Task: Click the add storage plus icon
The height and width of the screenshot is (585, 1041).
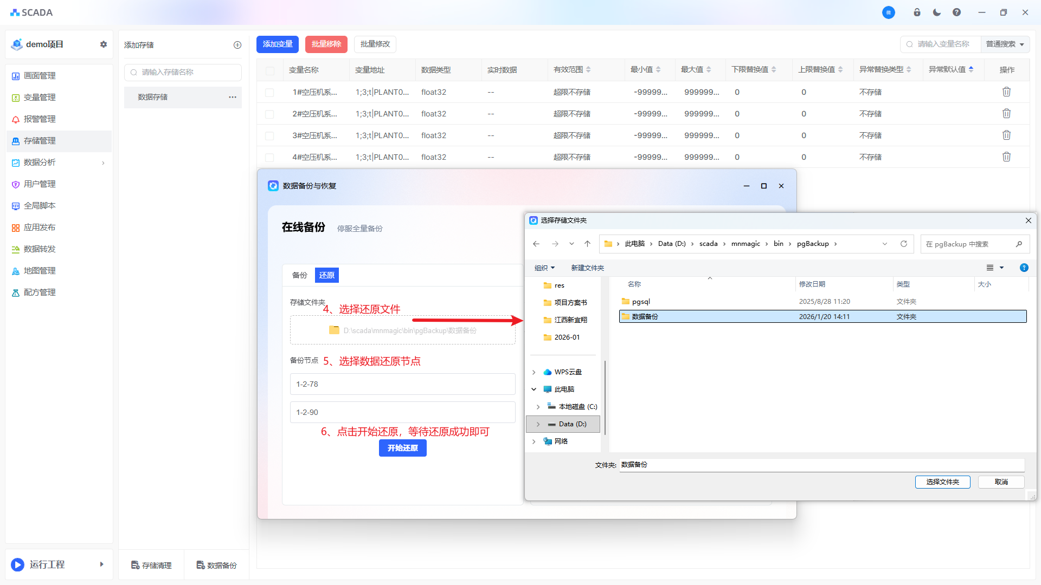Action: click(237, 45)
